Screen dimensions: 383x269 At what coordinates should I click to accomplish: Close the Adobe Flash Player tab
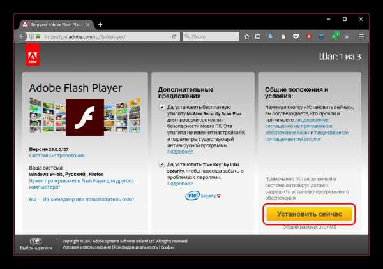click(88, 25)
